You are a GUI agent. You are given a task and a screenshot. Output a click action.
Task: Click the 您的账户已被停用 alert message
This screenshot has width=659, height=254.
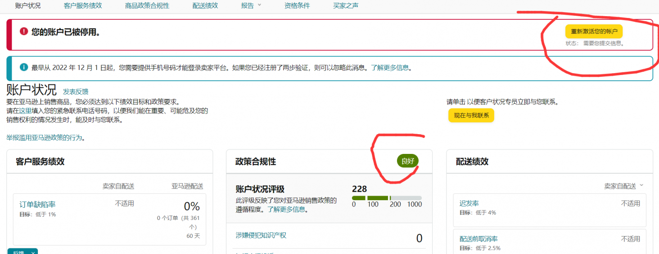point(66,32)
